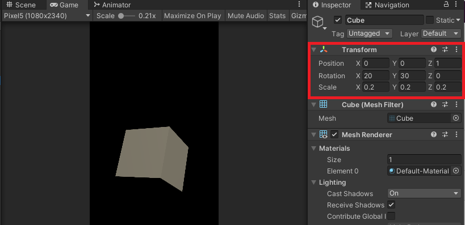This screenshot has width=465, height=225.
Task: Edit Position X field
Action: [375, 63]
